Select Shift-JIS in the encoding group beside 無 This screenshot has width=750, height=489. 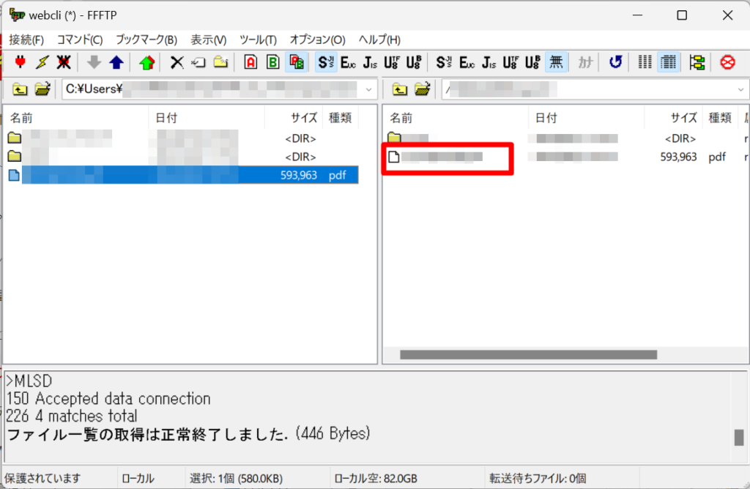tap(444, 62)
